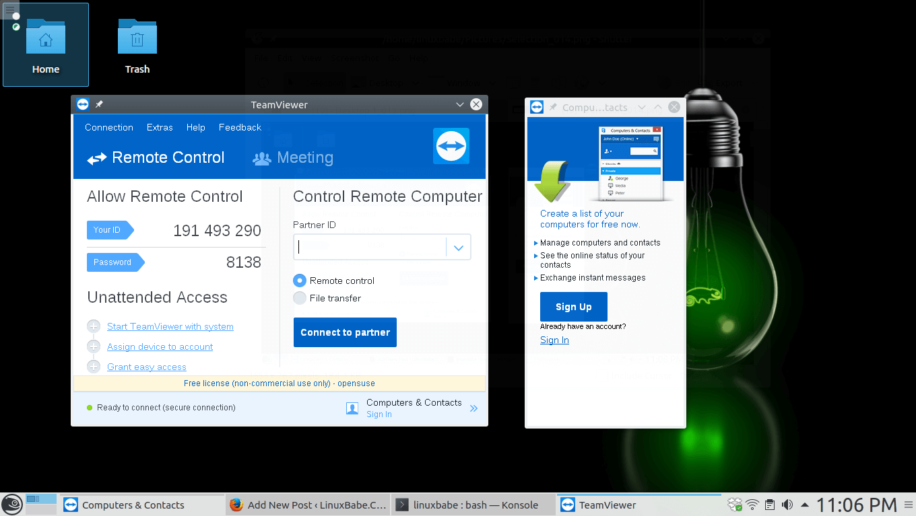Image resolution: width=916 pixels, height=516 pixels.
Task: Select the Remote control radio button
Action: (x=300, y=281)
